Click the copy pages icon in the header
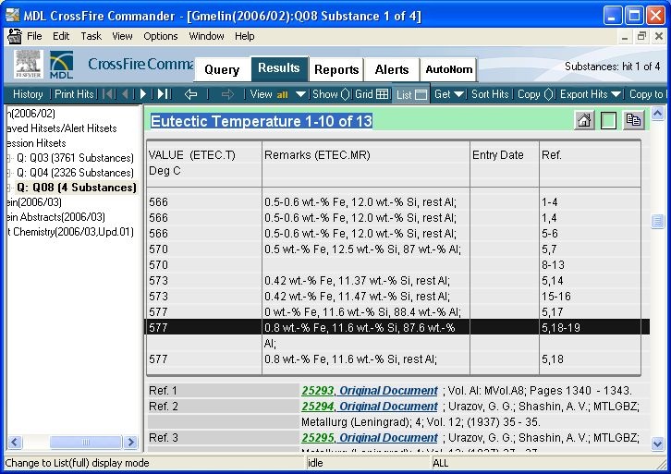 633,120
